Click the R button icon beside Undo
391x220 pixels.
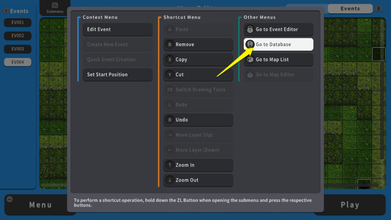[x=170, y=120]
